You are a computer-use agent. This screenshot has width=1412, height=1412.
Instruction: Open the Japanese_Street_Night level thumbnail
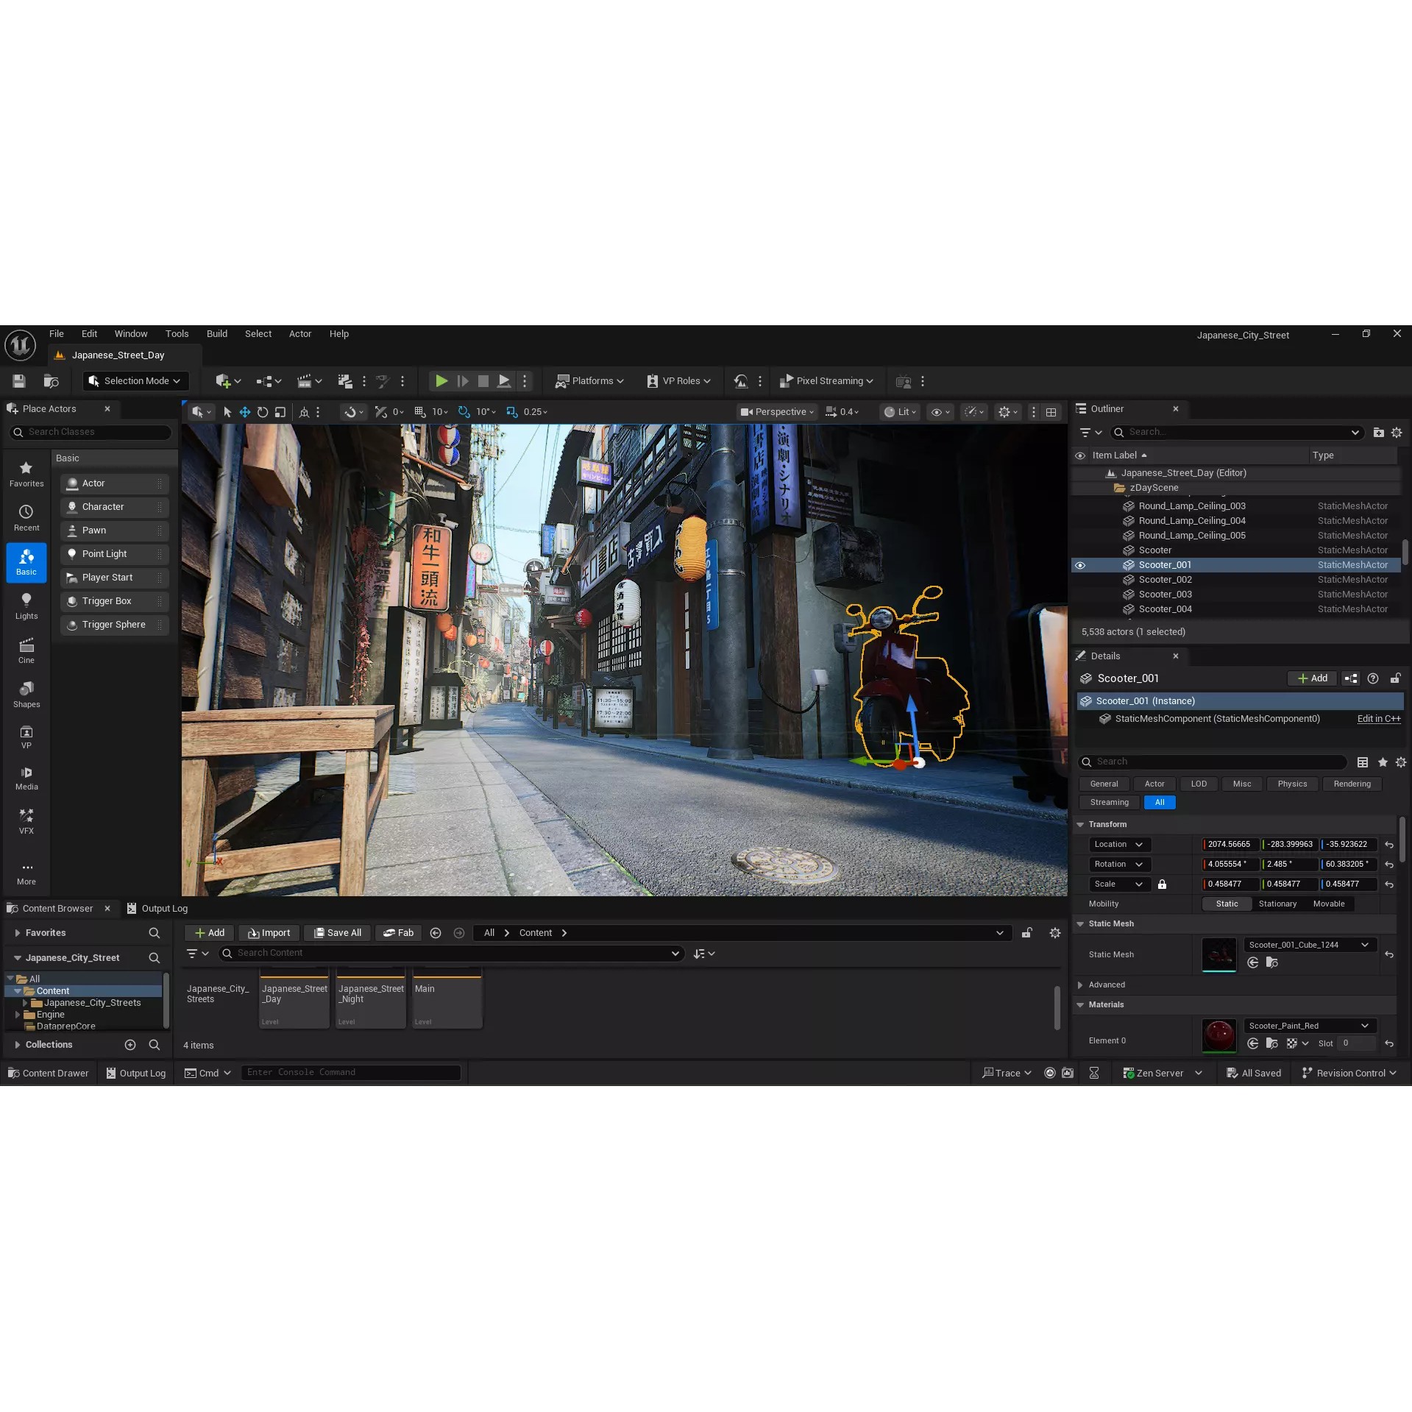[370, 997]
